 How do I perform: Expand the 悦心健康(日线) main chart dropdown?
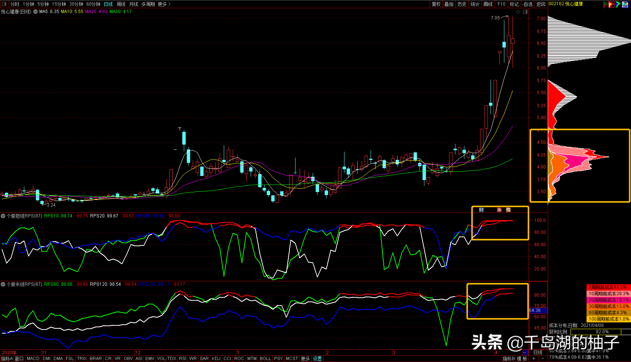tap(35, 12)
